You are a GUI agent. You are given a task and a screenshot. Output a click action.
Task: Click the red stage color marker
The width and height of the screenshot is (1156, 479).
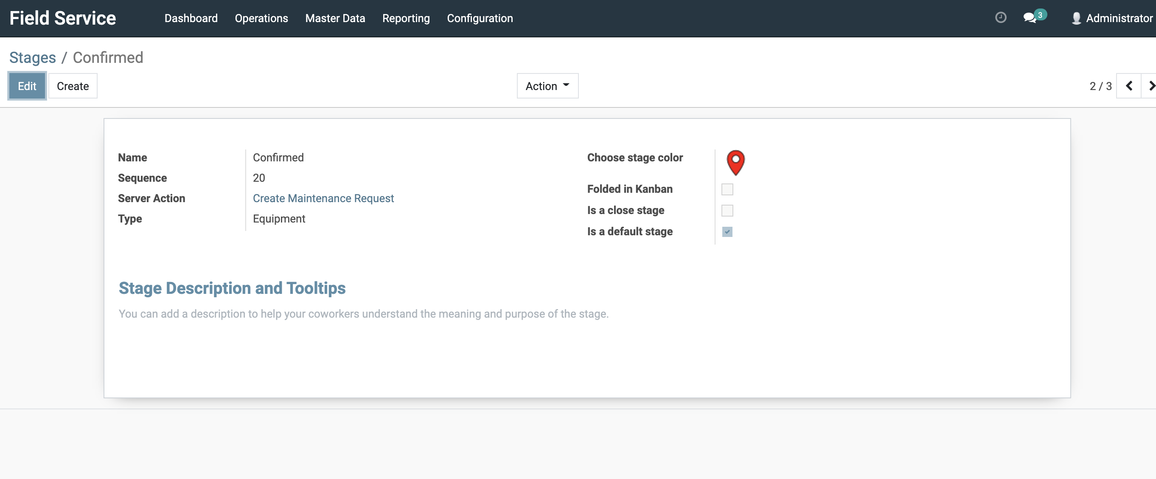click(735, 163)
